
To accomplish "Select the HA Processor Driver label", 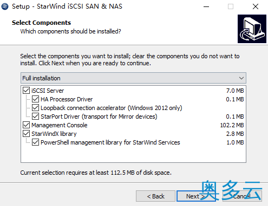I will [67, 99].
